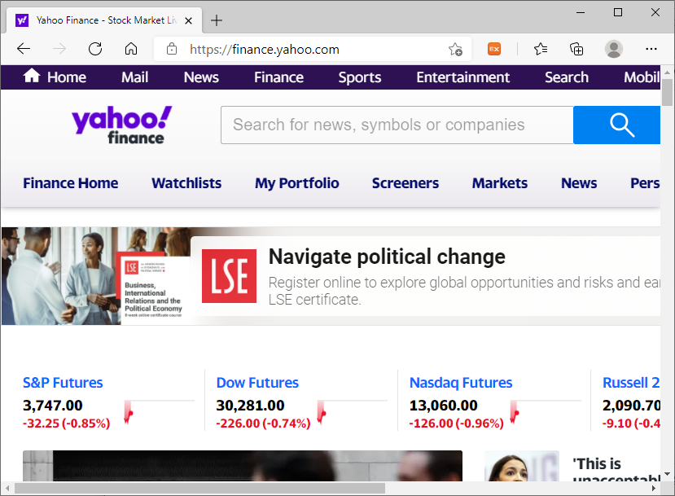
Task: Open Entertainment in Yahoo top bar
Action: [x=462, y=77]
